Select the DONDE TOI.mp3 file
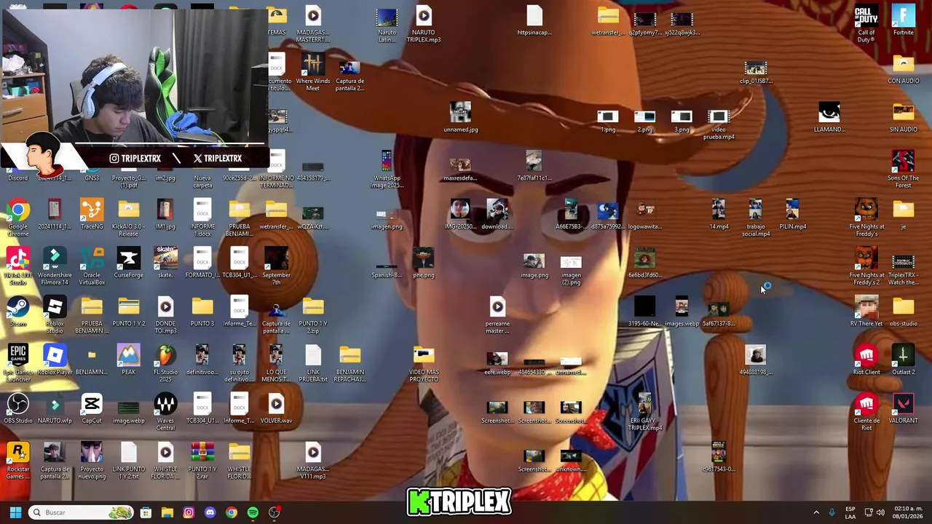 (x=165, y=314)
